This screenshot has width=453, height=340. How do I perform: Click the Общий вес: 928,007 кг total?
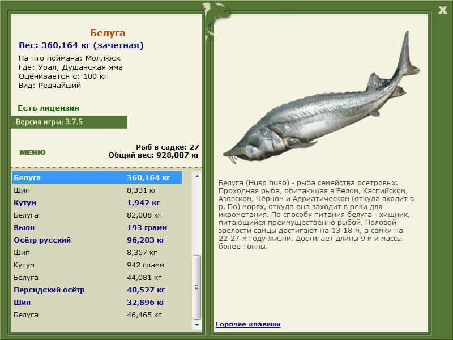click(153, 155)
